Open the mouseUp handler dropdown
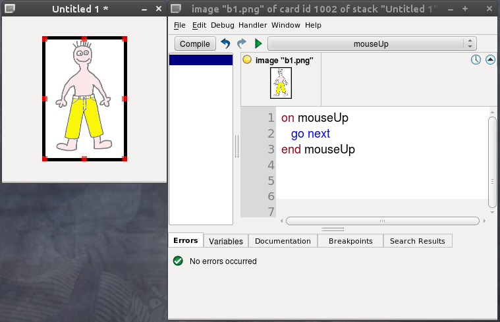 pyautogui.click(x=372, y=43)
